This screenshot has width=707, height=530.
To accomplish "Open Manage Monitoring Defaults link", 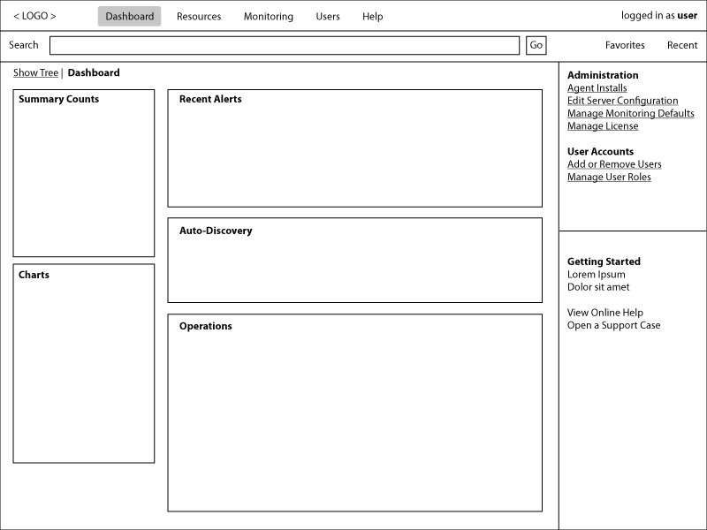I will point(631,113).
